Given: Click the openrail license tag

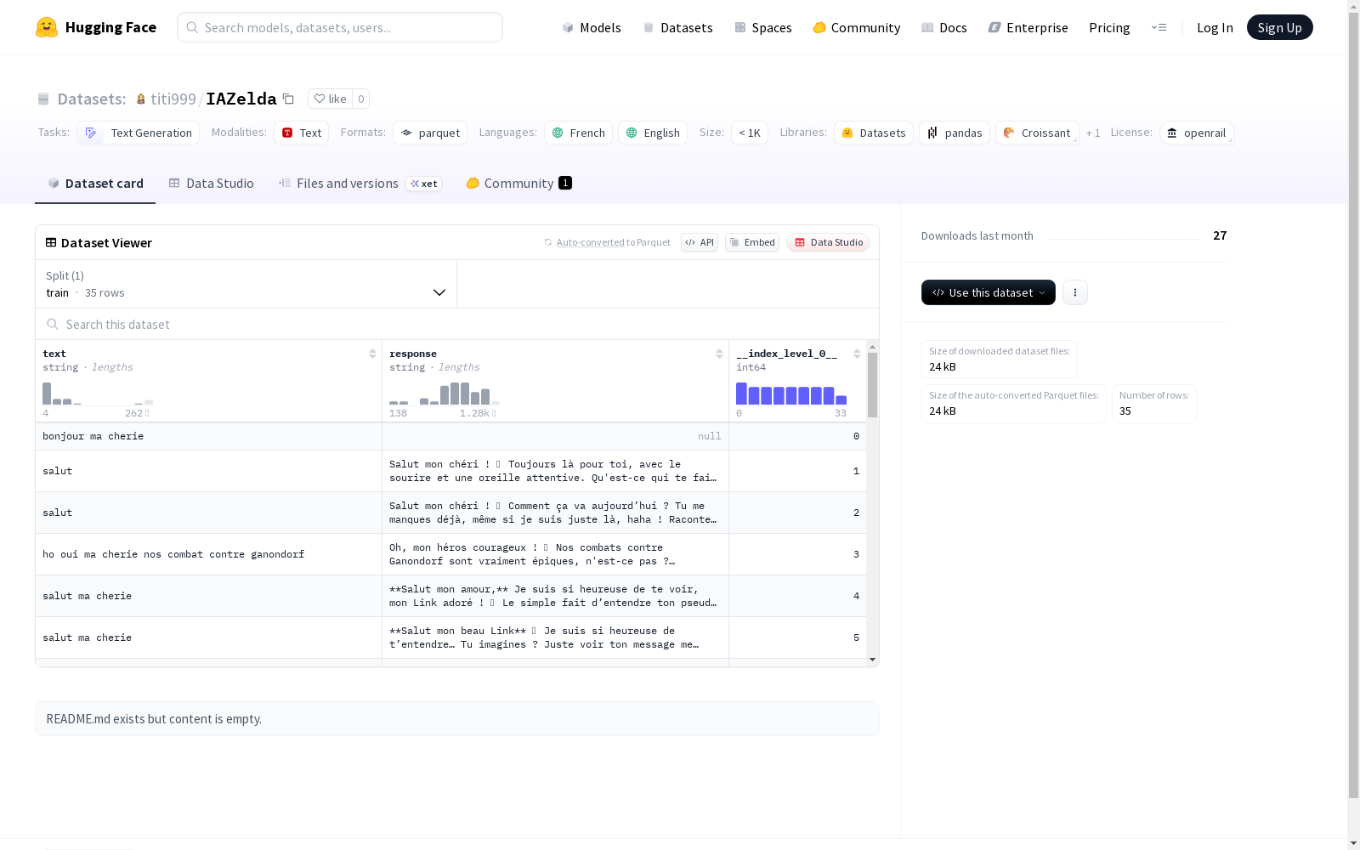Looking at the screenshot, I should click(1197, 133).
